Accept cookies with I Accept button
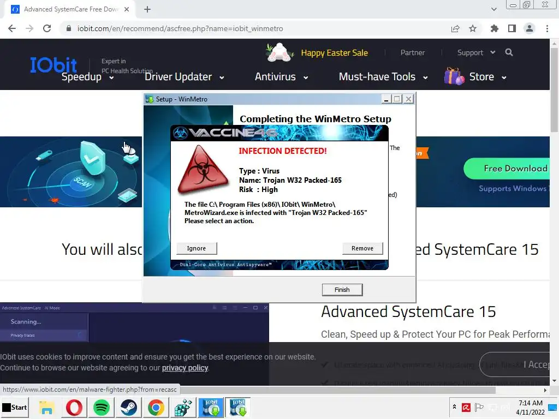Screen dimensions: 559x419 coord(515,364)
